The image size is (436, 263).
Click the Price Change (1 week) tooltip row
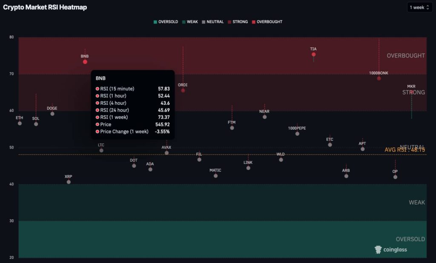click(133, 131)
